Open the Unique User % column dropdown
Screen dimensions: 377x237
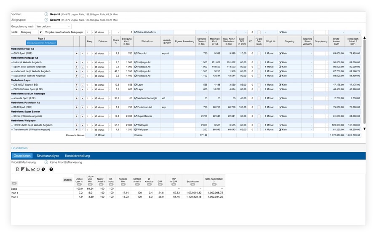pos(79,185)
